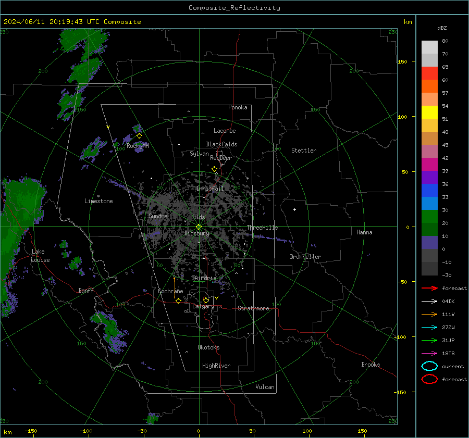Click the -150 tick on the bottom axis
The height and width of the screenshot is (438, 469).
(31, 431)
